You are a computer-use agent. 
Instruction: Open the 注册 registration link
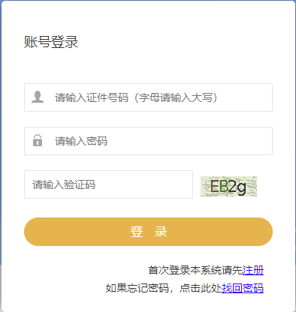tap(253, 270)
